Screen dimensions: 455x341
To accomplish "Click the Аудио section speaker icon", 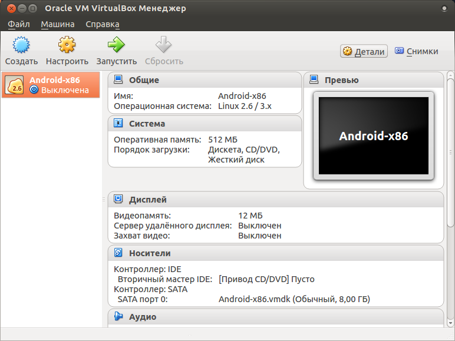I will pyautogui.click(x=118, y=316).
